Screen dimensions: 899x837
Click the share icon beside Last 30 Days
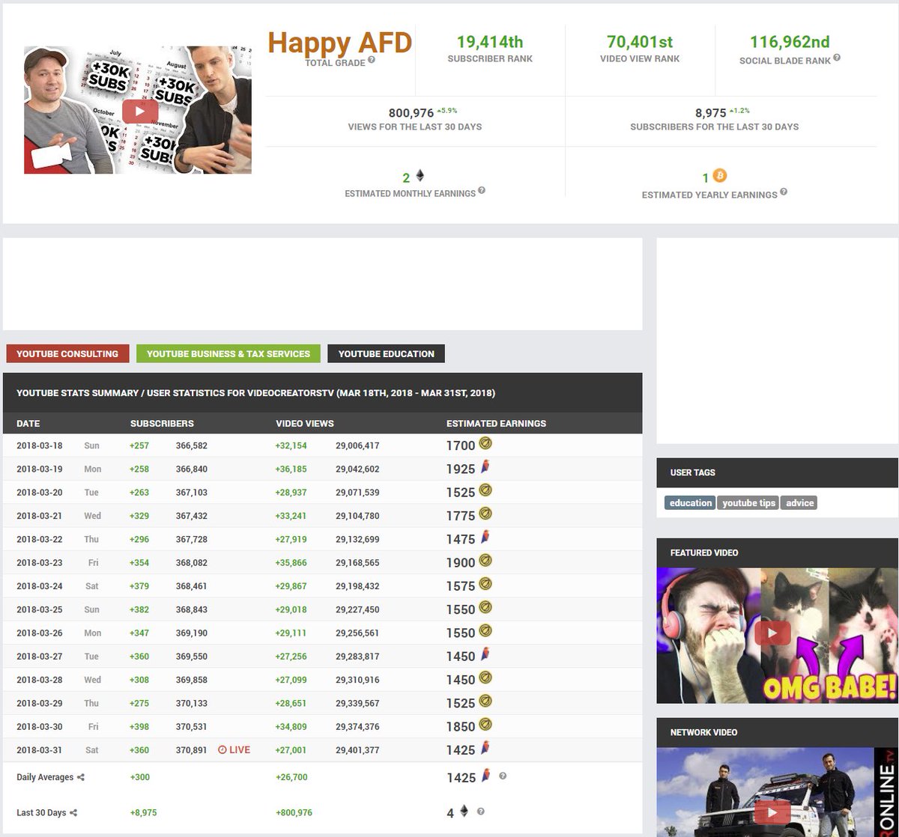click(73, 812)
